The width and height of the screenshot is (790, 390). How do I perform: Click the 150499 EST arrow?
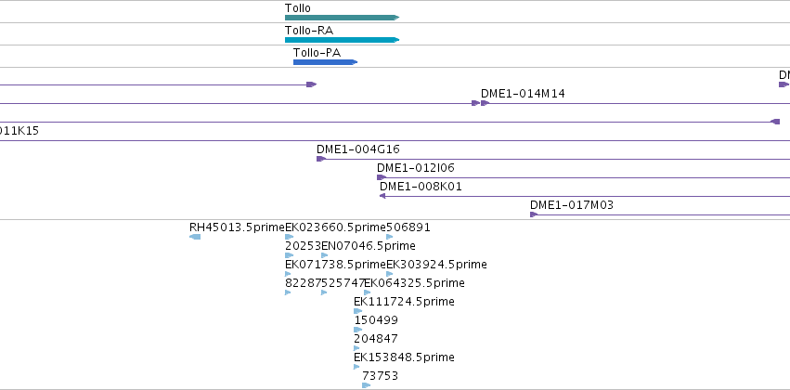[x=357, y=330]
